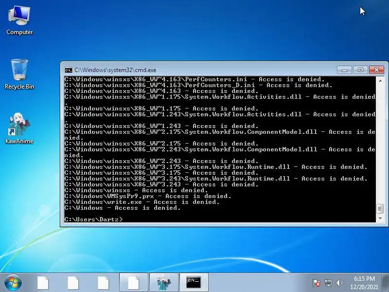This screenshot has width=389, height=292.
Task: Click the X86_WW~1.175 Activities.dll line
Action: pos(220,100)
